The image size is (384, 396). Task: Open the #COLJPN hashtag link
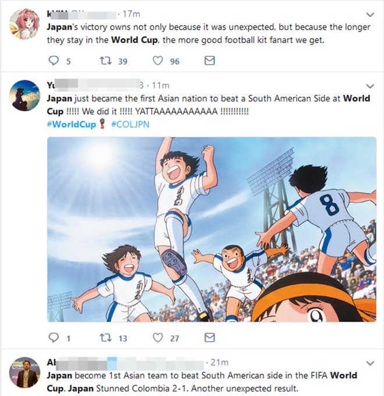130,124
